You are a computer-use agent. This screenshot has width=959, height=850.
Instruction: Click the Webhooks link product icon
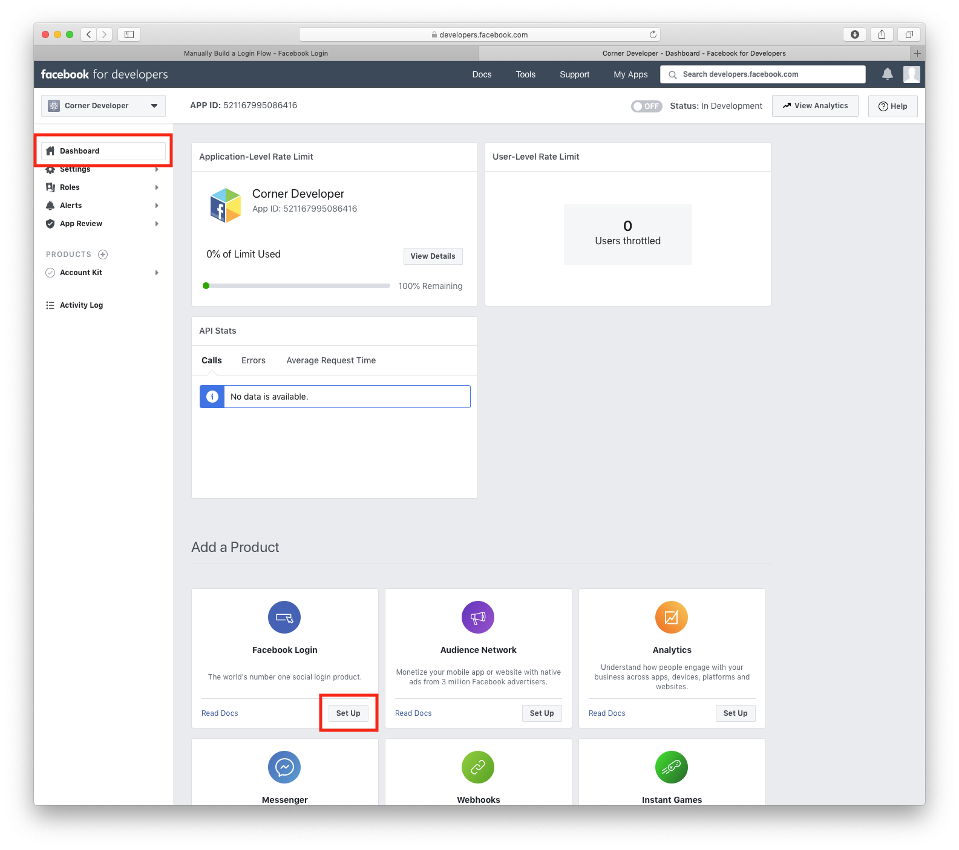478,767
